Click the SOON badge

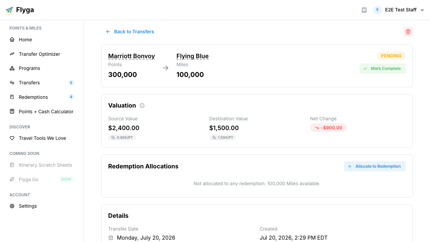66,179
